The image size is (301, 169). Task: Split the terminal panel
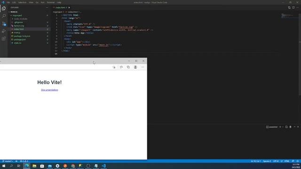(x=286, y=127)
